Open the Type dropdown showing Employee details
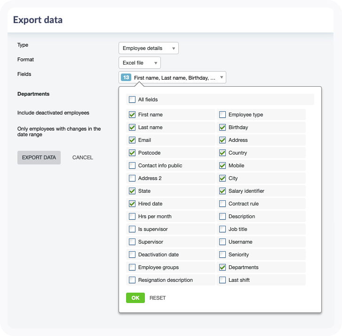Screen dimensions: 342x336 149,48
